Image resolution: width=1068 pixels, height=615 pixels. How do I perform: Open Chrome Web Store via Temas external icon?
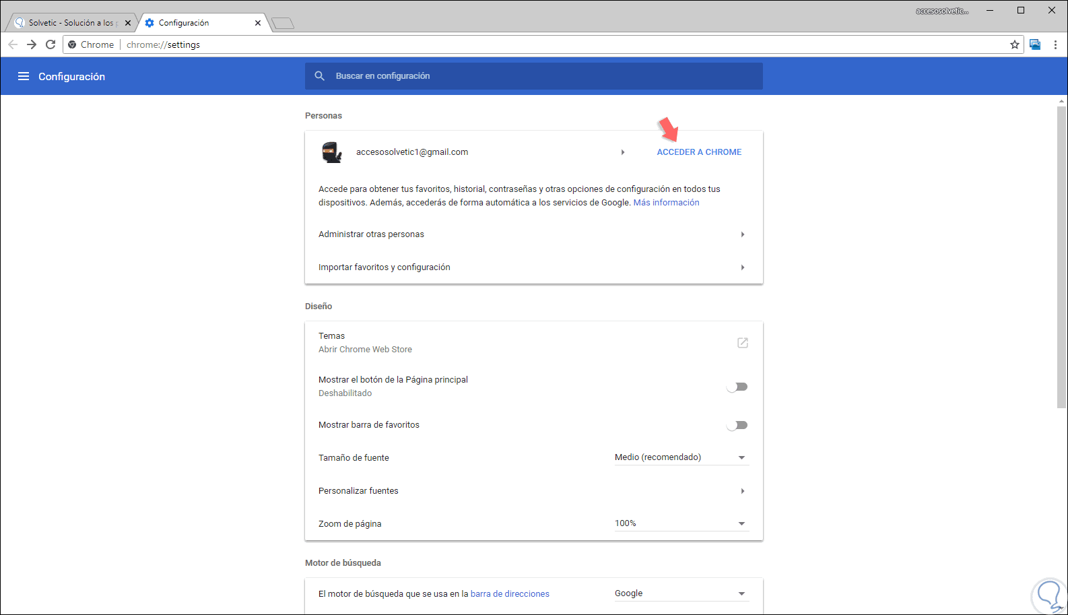(743, 343)
